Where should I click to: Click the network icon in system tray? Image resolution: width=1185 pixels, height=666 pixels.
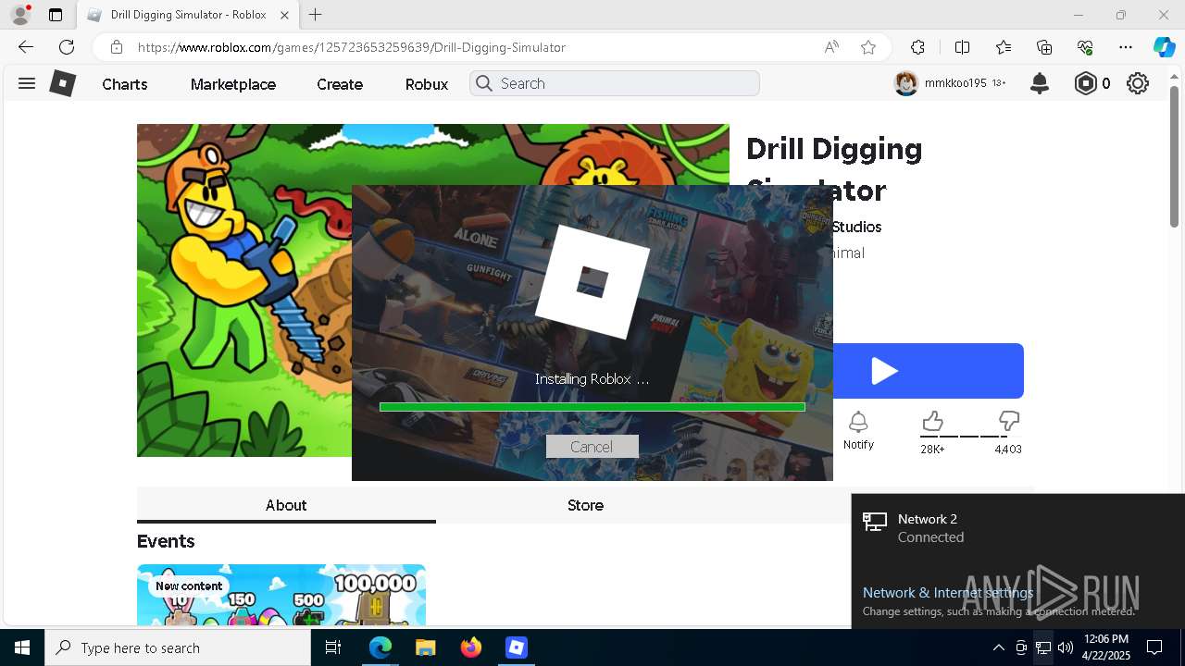[x=1043, y=647]
